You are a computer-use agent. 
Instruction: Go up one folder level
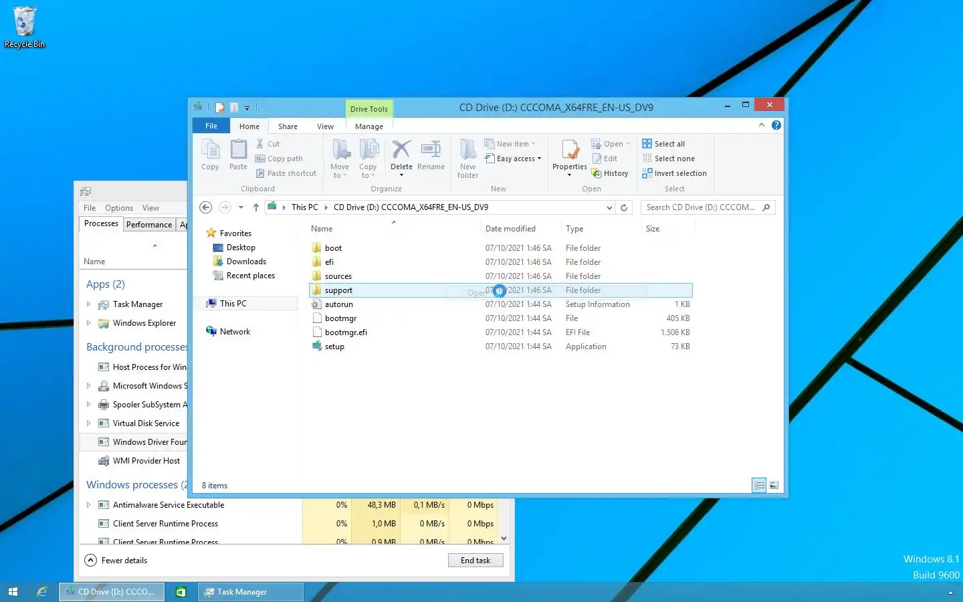point(255,207)
